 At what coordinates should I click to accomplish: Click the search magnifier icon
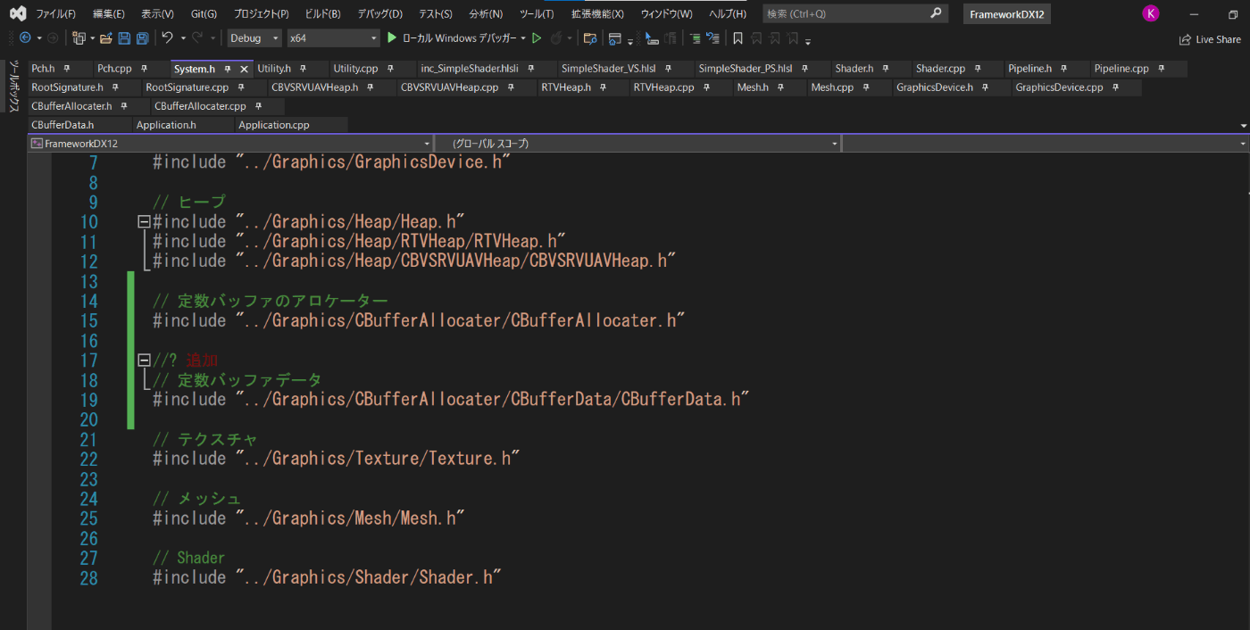pyautogui.click(x=935, y=13)
